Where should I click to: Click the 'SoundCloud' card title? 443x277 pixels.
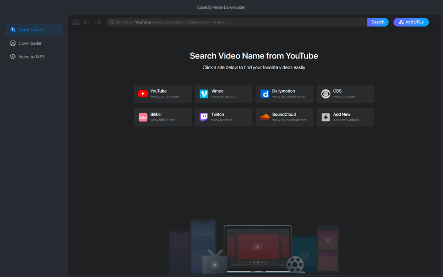284,114
